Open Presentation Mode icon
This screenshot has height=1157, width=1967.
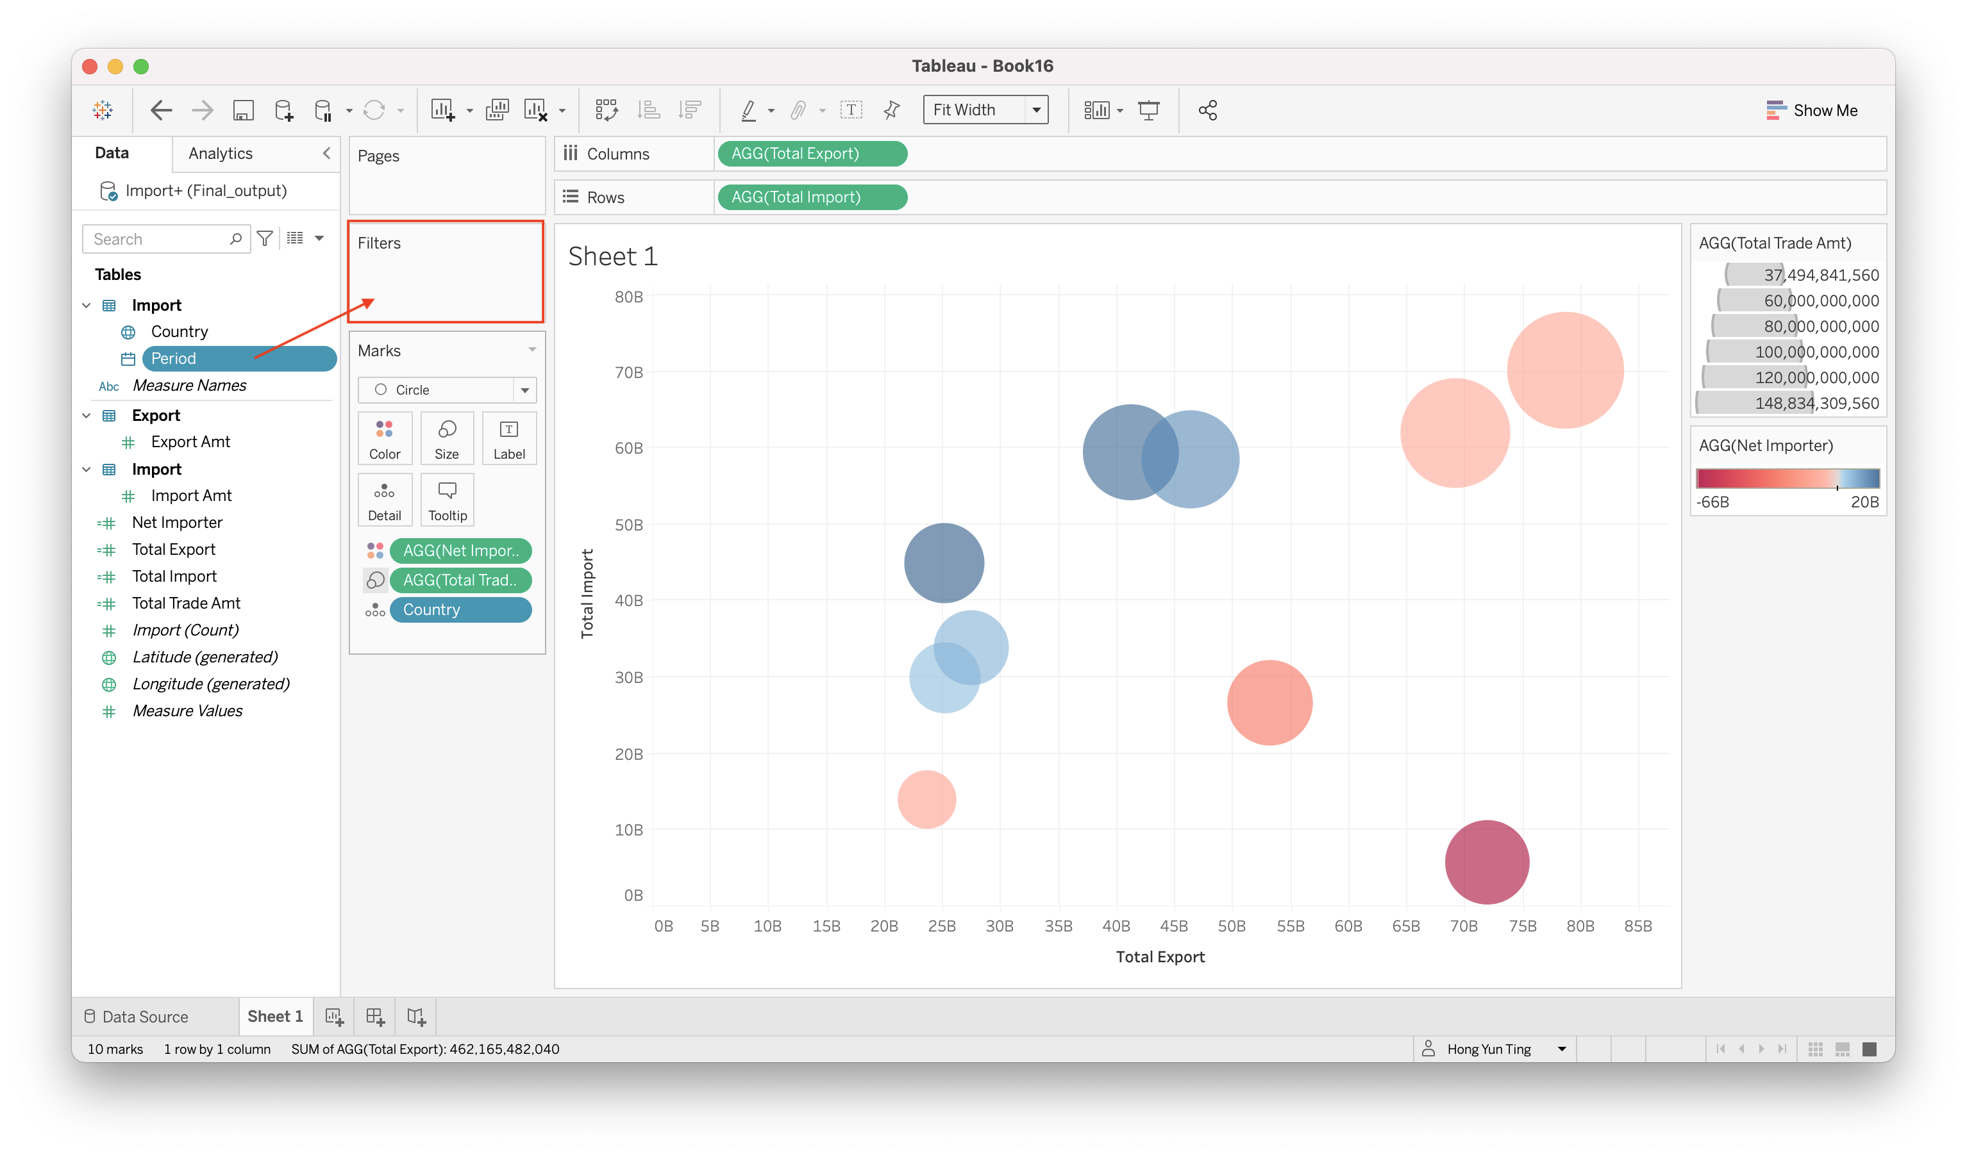pyautogui.click(x=1148, y=110)
